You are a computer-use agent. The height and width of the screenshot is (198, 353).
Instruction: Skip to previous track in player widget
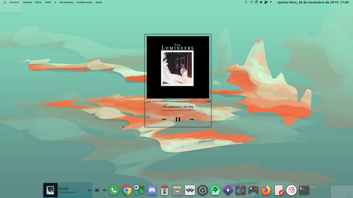pos(164,119)
